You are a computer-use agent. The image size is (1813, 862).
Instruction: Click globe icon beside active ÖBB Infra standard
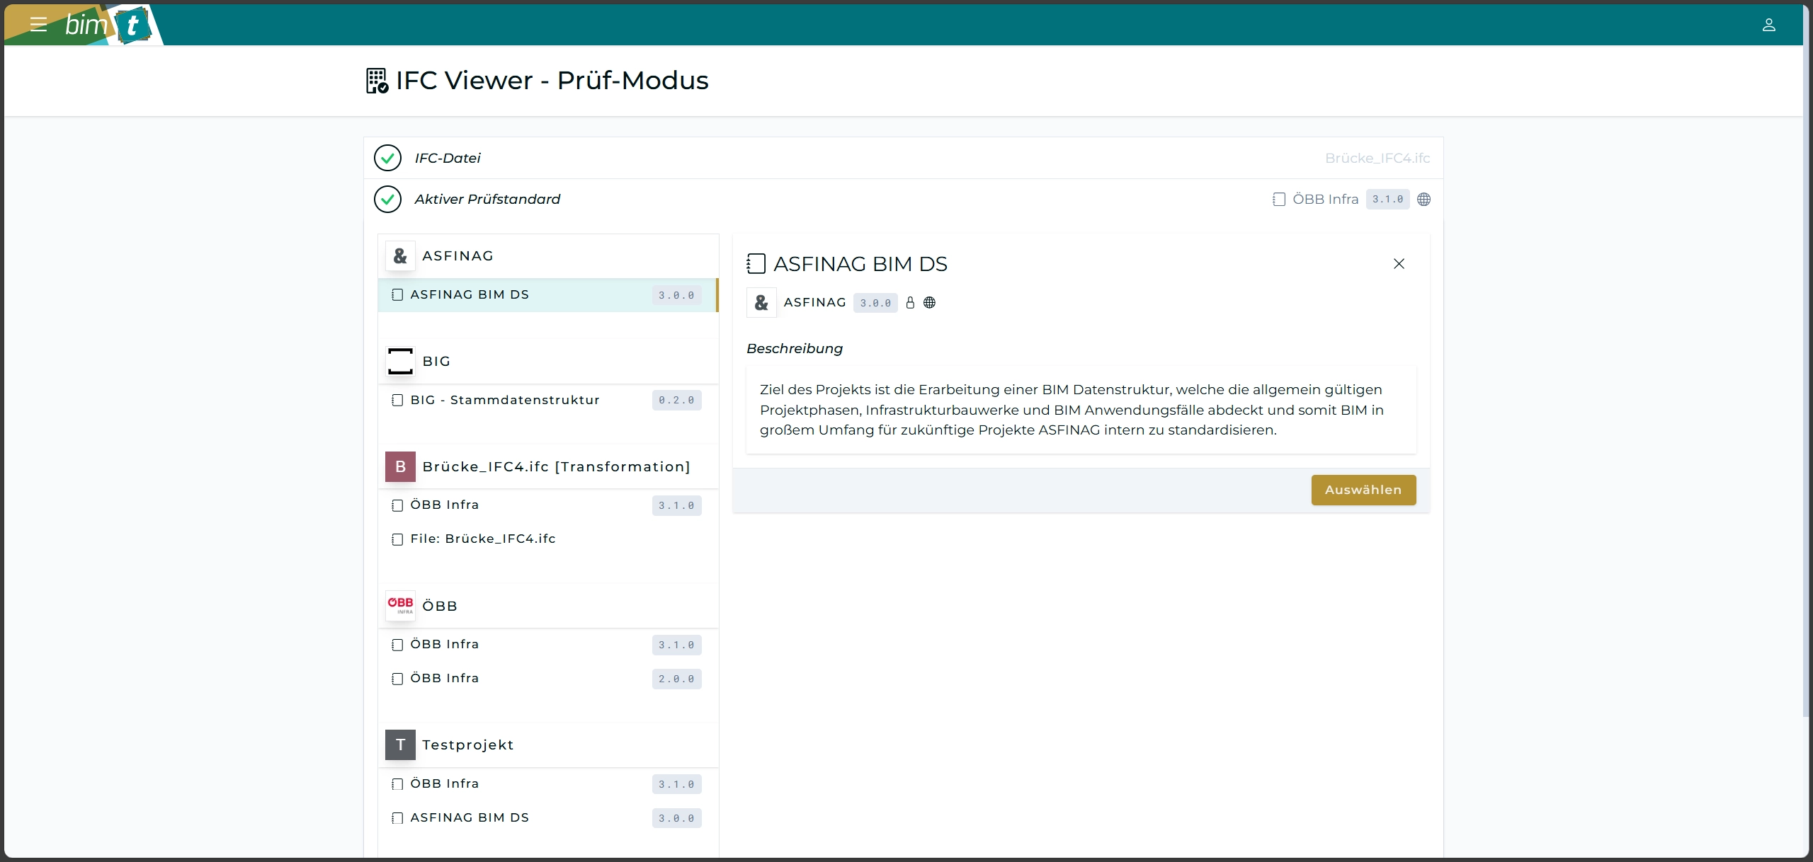click(1423, 200)
